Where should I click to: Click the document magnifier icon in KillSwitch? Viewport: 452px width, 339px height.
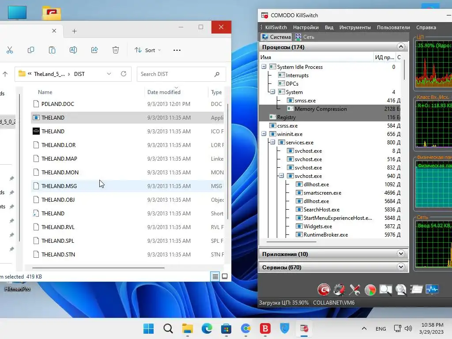pos(401,290)
